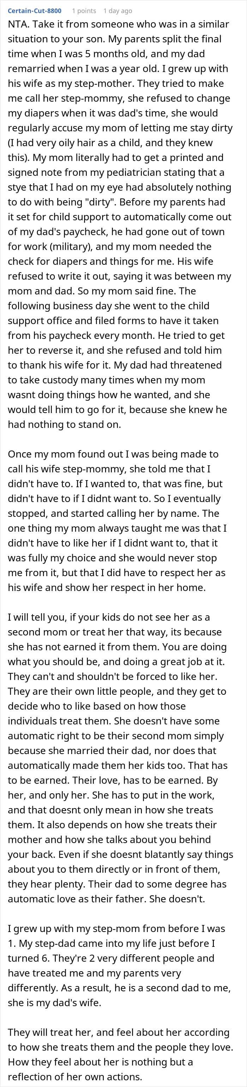Viewport: 247px width, 1087px height.
Task: Click the phrase "support office and filed forms"
Action: click(74, 320)
